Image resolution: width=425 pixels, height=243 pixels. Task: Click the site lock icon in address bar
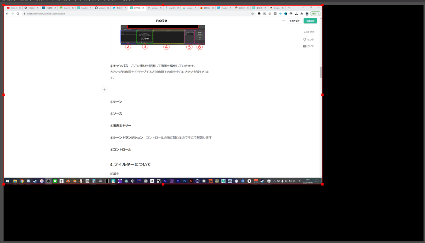coord(24,13)
